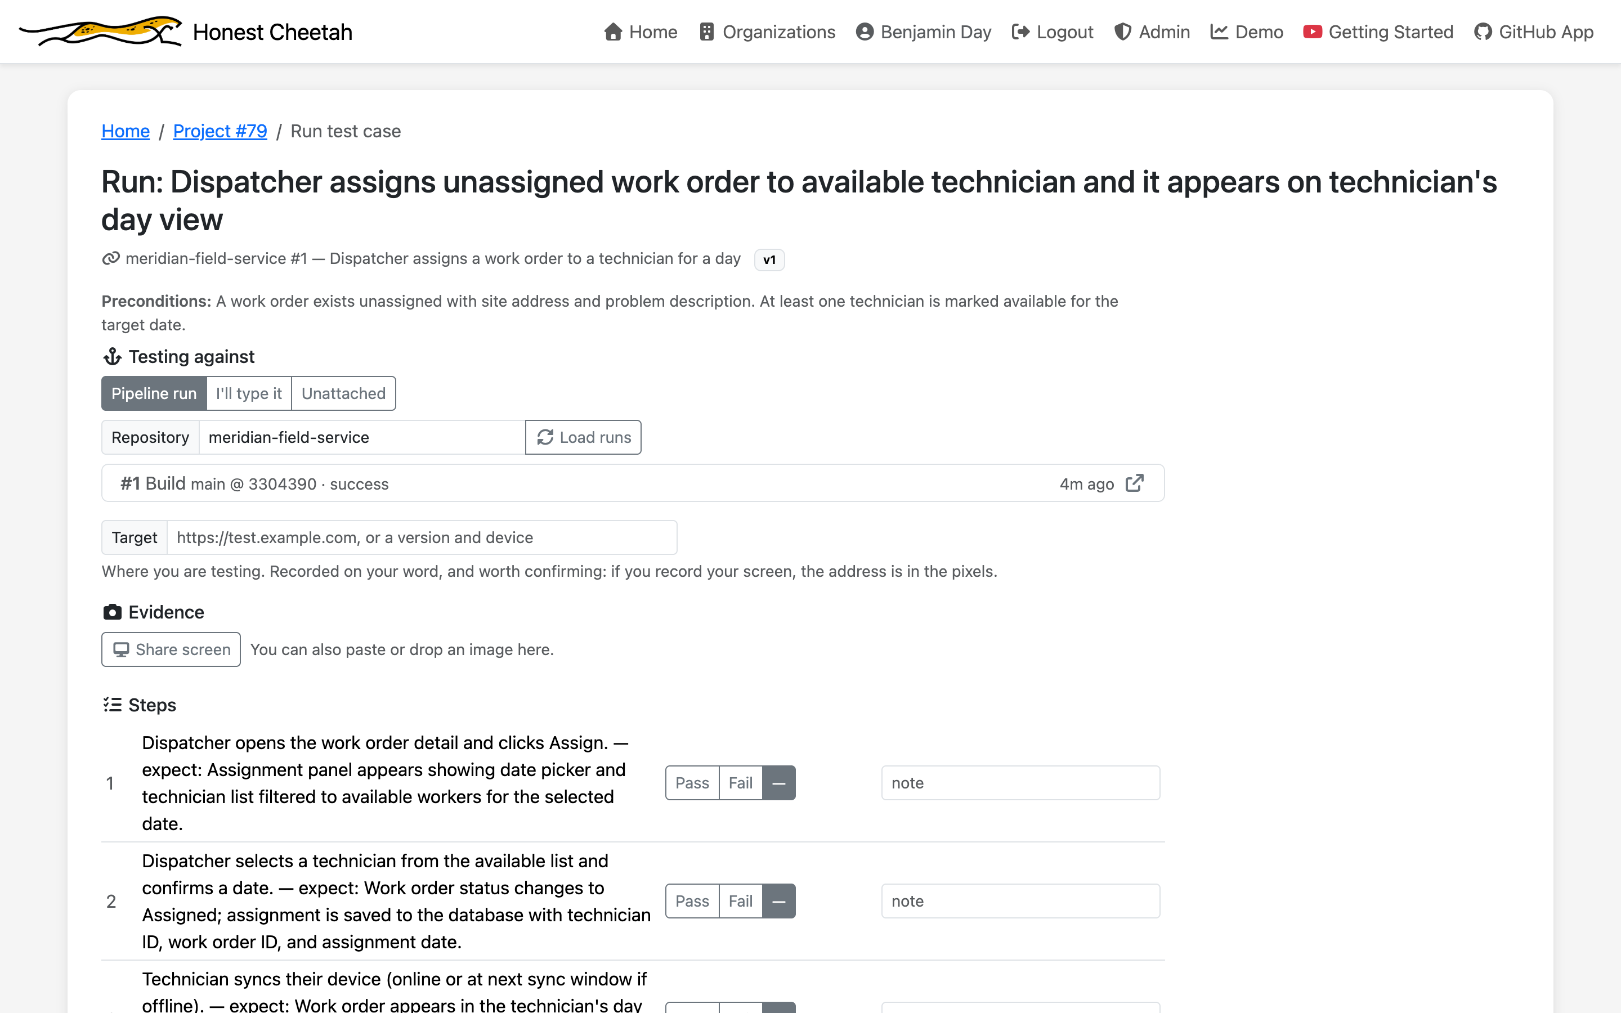Screen dimensions: 1621x1013
Task: Open build #1 via its external link icon
Action: 1135,483
